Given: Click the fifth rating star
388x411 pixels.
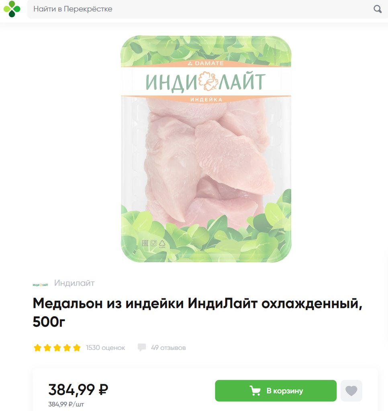Looking at the screenshot, I should [x=77, y=348].
